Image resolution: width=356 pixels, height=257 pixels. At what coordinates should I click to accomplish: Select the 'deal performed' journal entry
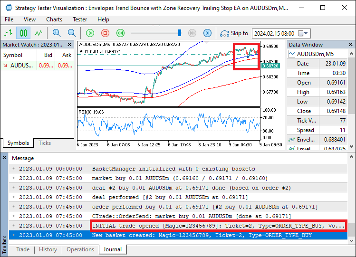pyautogui.click(x=178, y=197)
